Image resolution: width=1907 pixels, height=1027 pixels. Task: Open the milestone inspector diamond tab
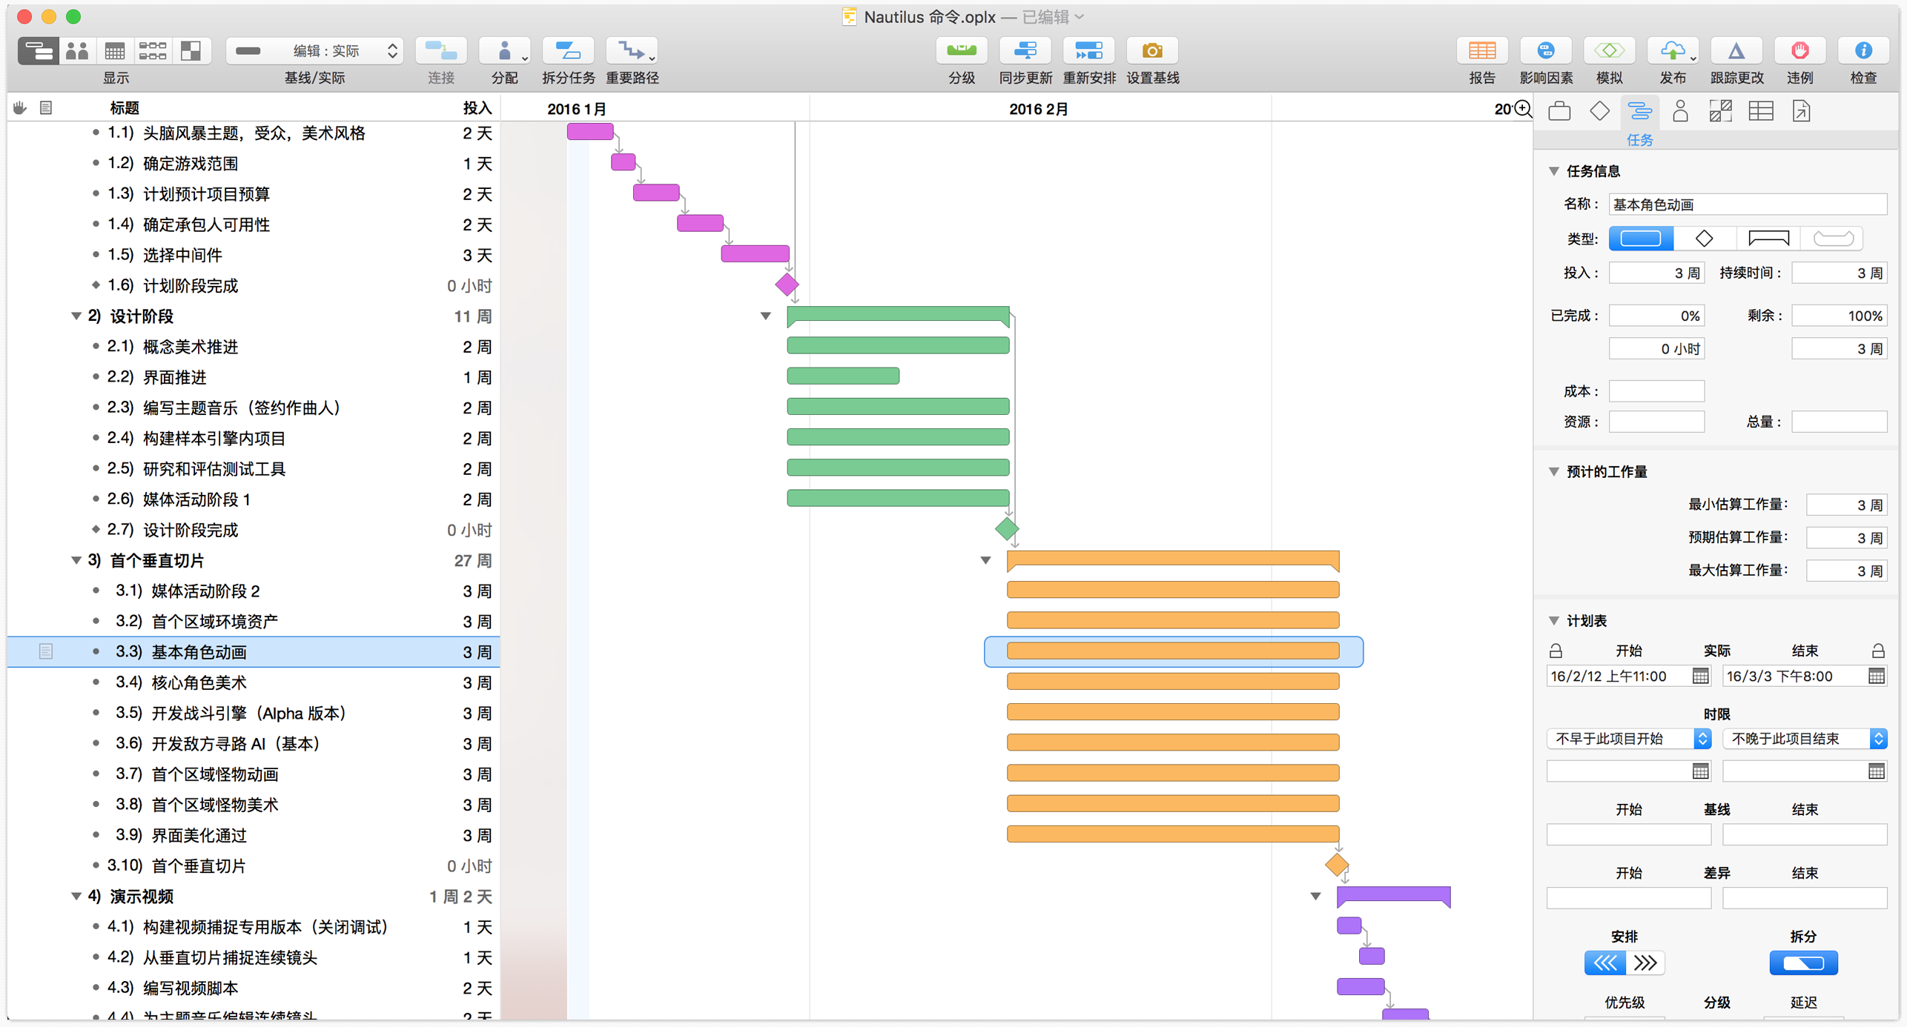(x=1599, y=112)
